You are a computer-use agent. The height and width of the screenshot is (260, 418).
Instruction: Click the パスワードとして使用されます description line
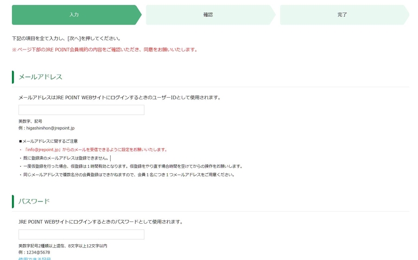pos(101,222)
